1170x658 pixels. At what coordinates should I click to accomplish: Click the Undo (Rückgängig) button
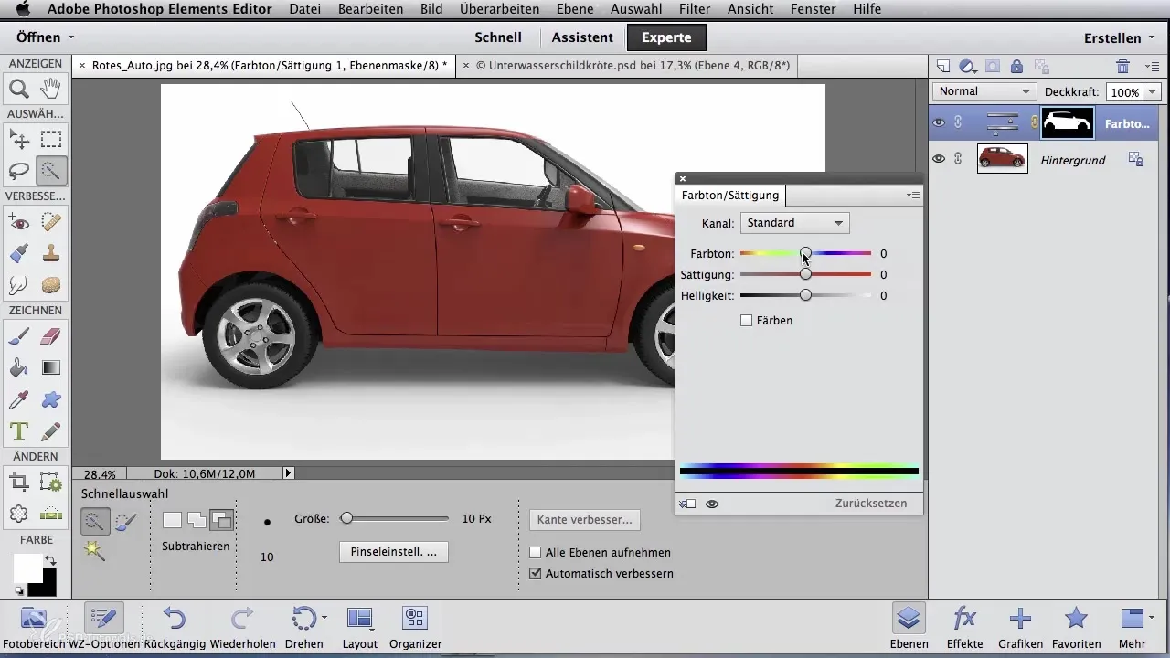tap(175, 626)
